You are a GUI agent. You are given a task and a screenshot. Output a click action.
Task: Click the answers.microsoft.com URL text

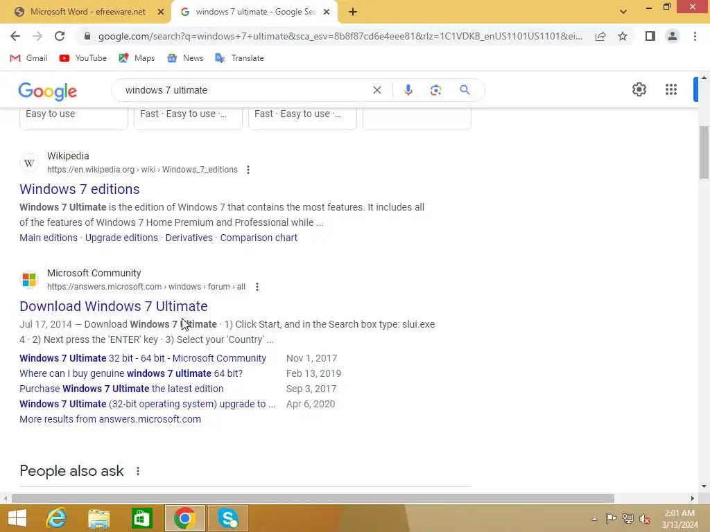(146, 287)
